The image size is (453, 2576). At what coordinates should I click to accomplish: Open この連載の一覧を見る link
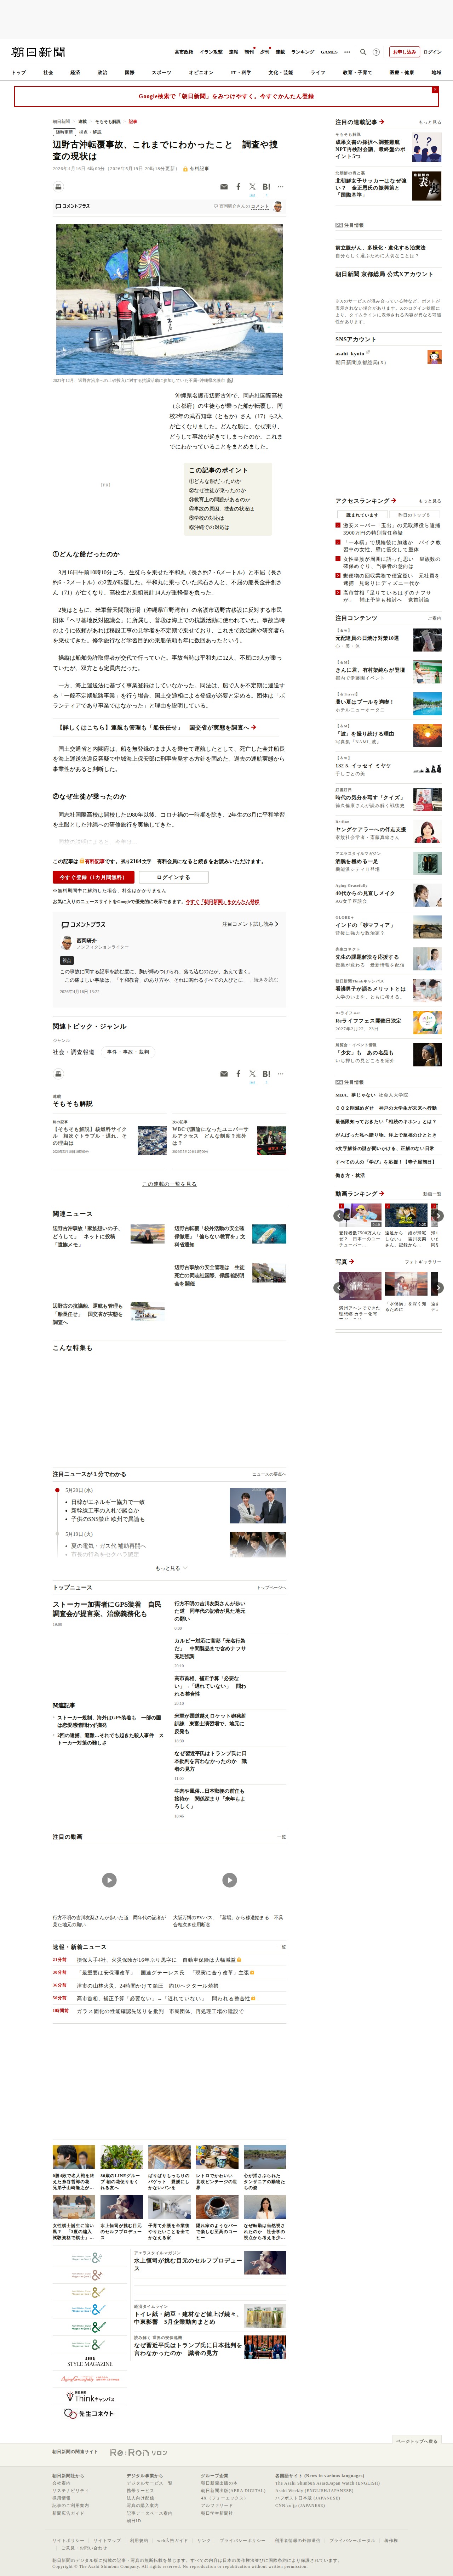pyautogui.click(x=169, y=1184)
